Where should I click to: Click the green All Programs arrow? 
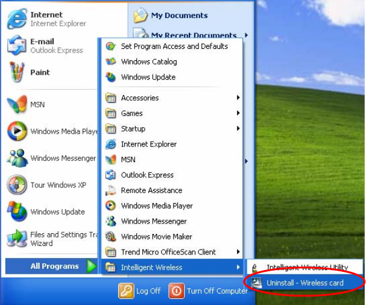(92, 266)
